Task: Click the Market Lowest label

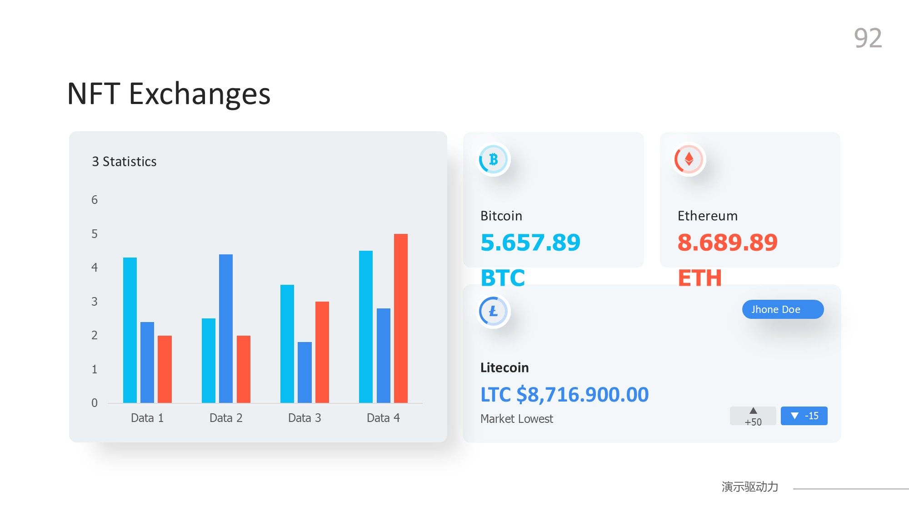Action: [x=517, y=419]
